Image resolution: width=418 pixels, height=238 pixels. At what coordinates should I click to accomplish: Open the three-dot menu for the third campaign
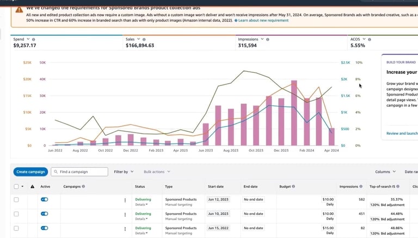pos(125,228)
